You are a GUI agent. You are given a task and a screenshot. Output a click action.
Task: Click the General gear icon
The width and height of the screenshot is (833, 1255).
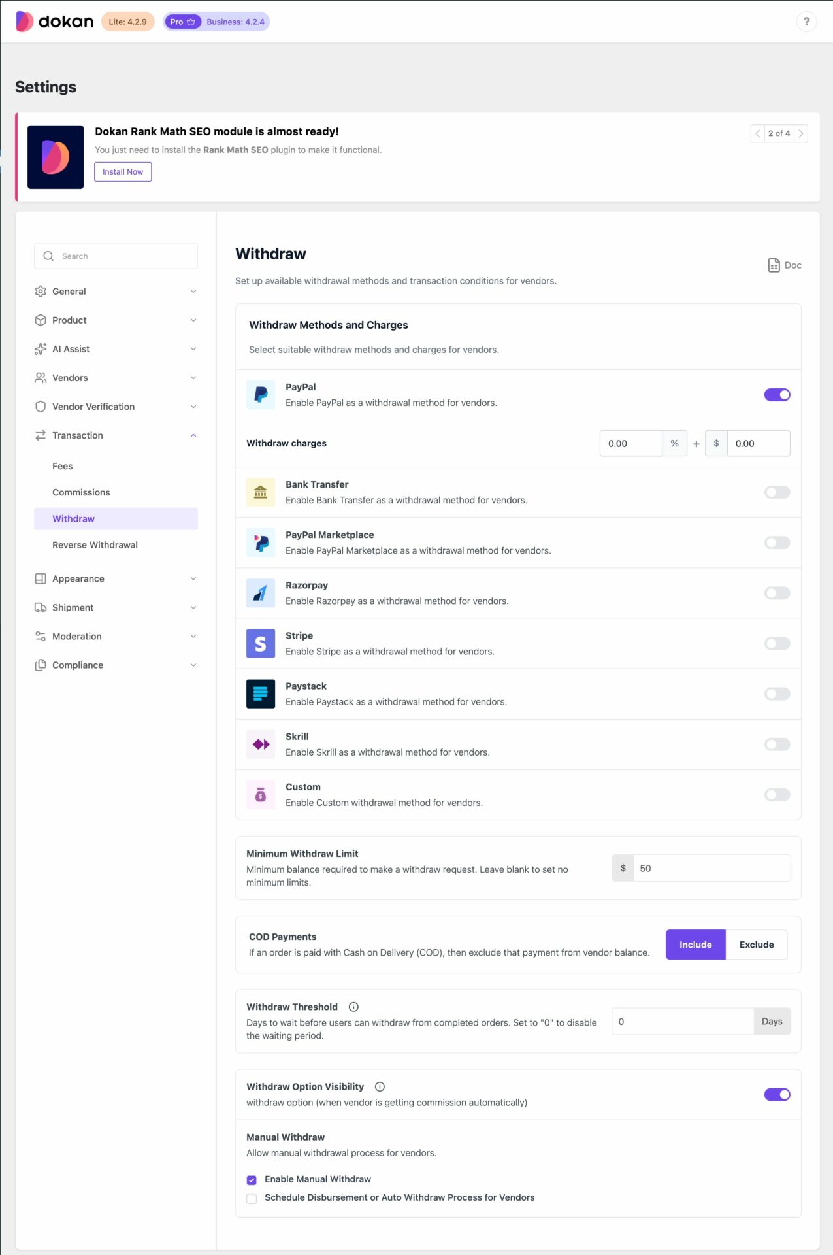pyautogui.click(x=41, y=292)
